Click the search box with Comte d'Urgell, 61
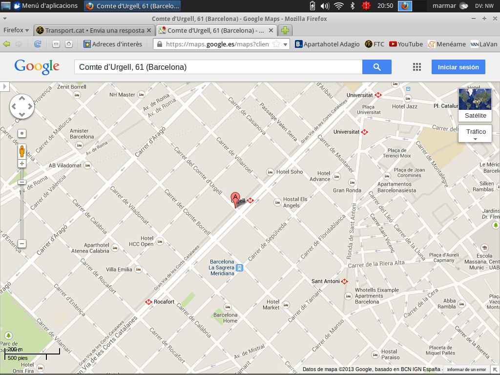 218,67
